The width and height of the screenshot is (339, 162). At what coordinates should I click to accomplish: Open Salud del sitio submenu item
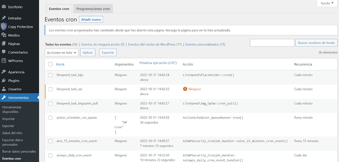13,133
